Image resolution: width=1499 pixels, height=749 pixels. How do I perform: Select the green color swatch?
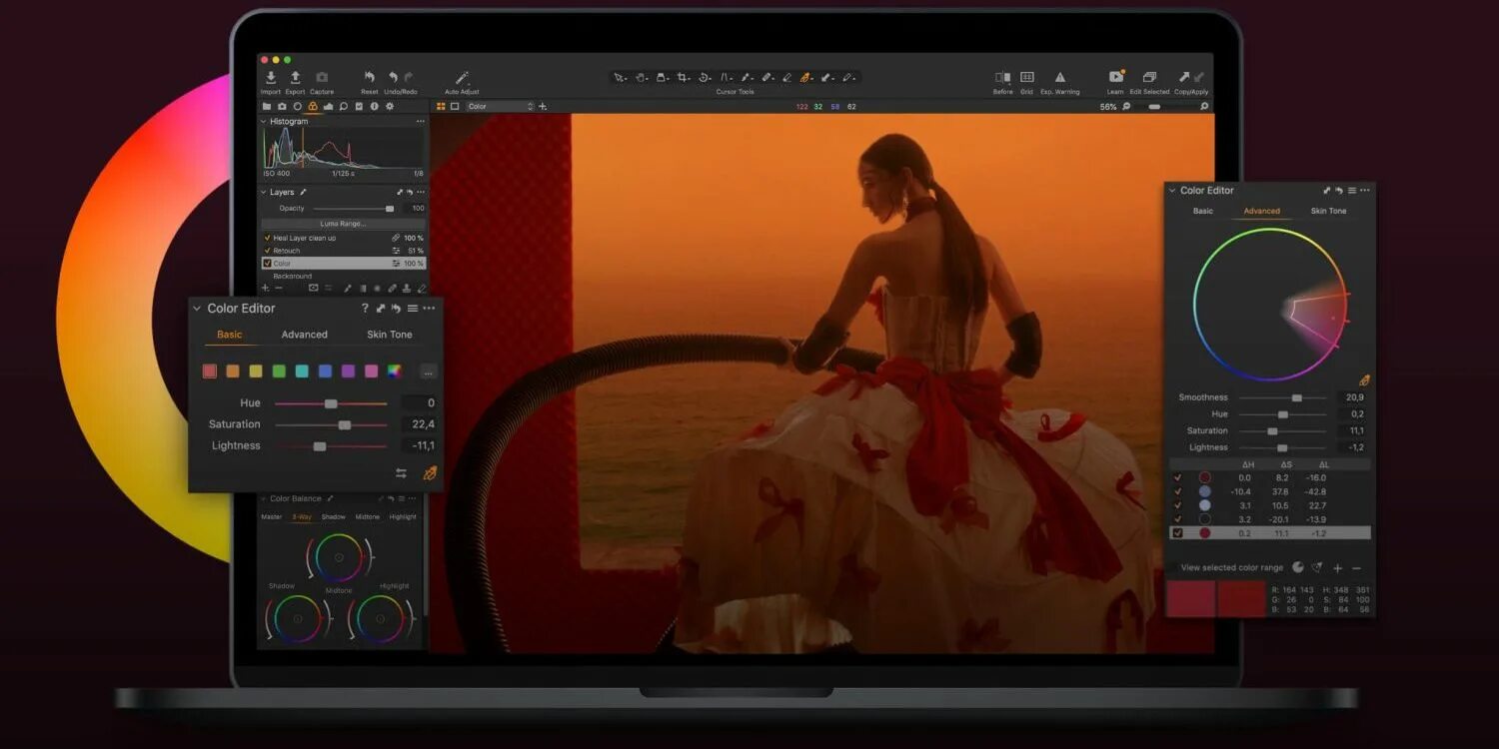[x=279, y=372]
